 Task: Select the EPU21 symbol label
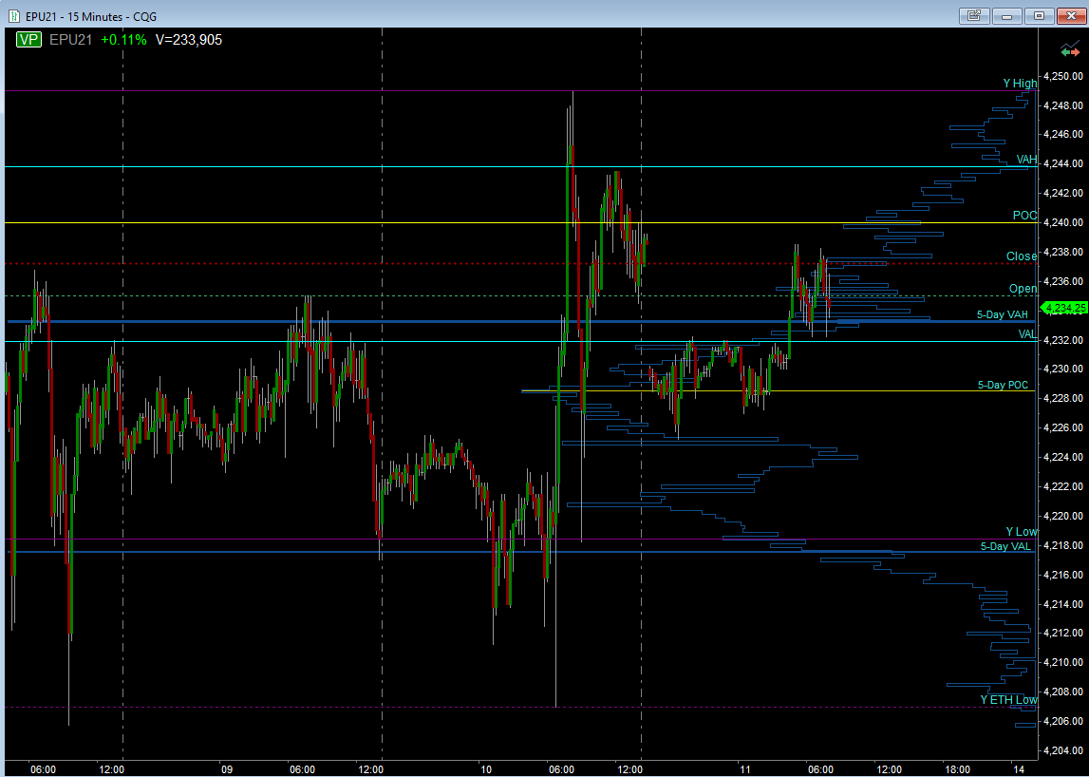point(71,40)
